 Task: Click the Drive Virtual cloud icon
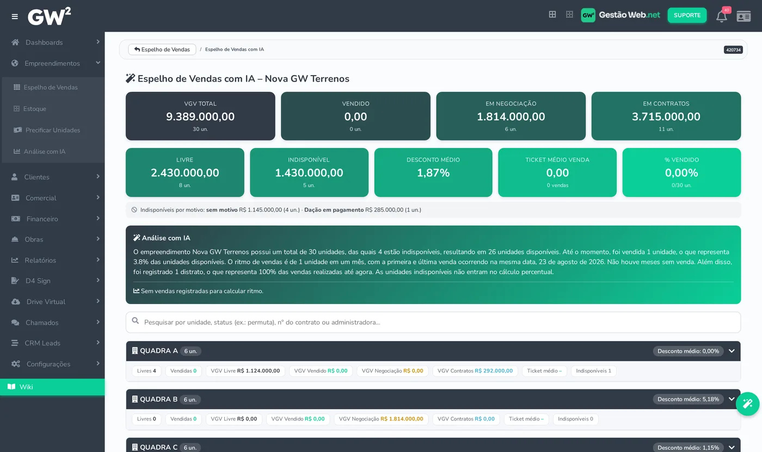[16, 302]
